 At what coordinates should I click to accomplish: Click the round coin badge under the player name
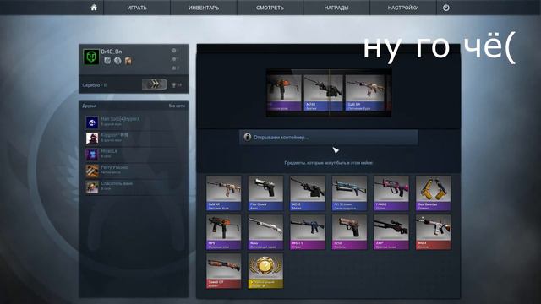click(118, 61)
